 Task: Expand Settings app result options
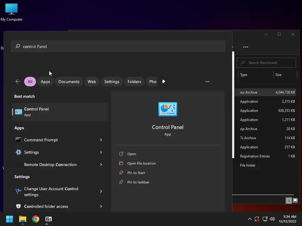click(101, 152)
